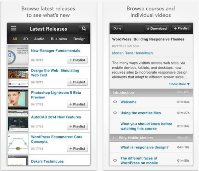Open WordPress Ecommerce: Core Concepts course
The image size is (199, 171).
(57, 139)
